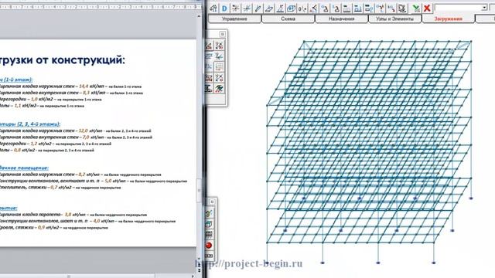The image size is (495, 278).
Task: Open the dropdown arrow of the toolbar combo box
Action: (484, 8)
